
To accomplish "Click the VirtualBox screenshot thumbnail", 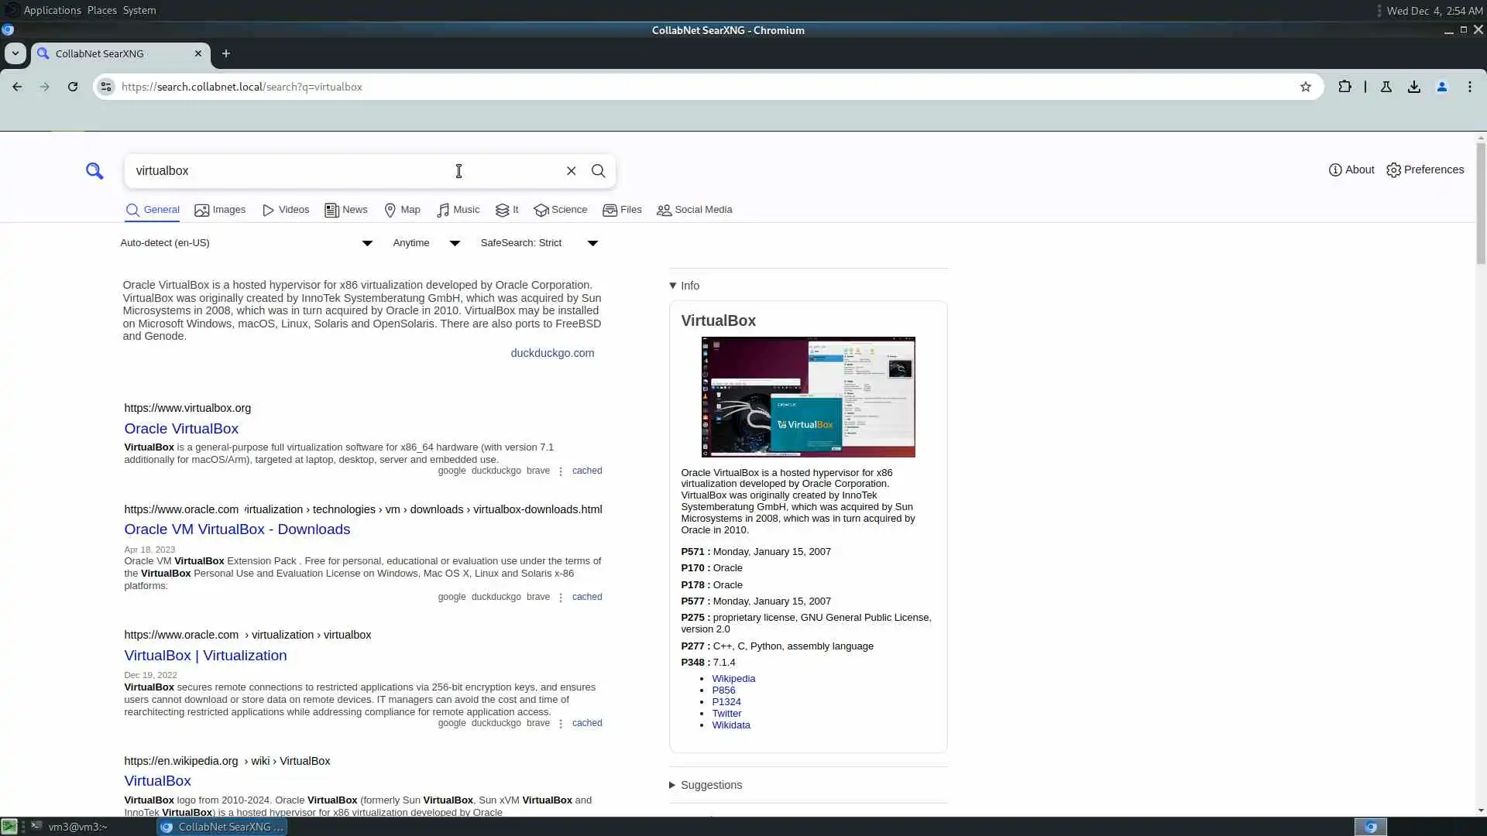I will 808,396.
